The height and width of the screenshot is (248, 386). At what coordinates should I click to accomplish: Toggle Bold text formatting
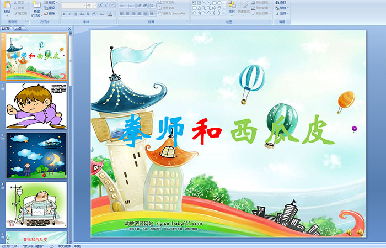(x=63, y=14)
